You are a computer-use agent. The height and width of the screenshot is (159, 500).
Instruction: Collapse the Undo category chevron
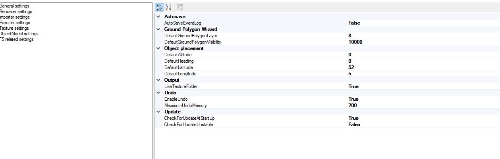[x=159, y=93]
